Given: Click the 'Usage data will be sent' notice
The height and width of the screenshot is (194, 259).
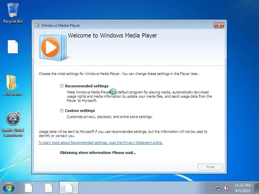Looking at the screenshot, I should (123, 134).
